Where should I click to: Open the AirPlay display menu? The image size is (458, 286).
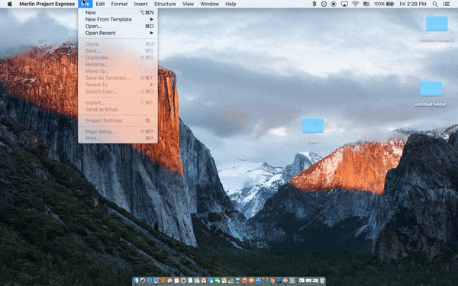[x=344, y=4]
